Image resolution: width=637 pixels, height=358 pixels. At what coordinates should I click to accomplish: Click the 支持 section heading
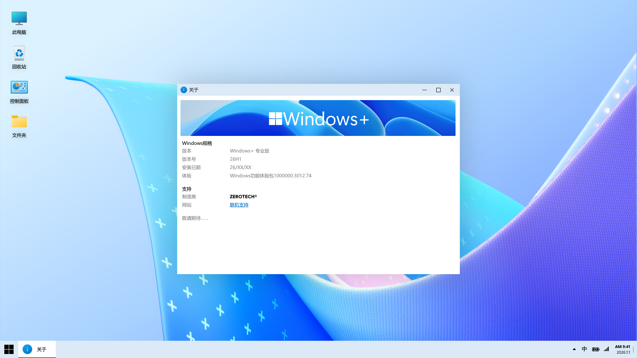click(x=186, y=189)
